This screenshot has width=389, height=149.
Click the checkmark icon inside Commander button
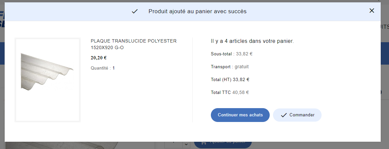[x=284, y=115]
